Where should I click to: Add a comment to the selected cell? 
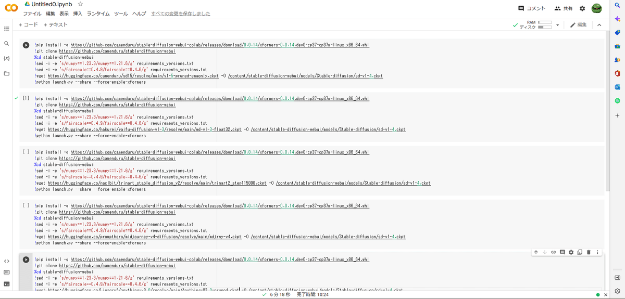coord(562,252)
